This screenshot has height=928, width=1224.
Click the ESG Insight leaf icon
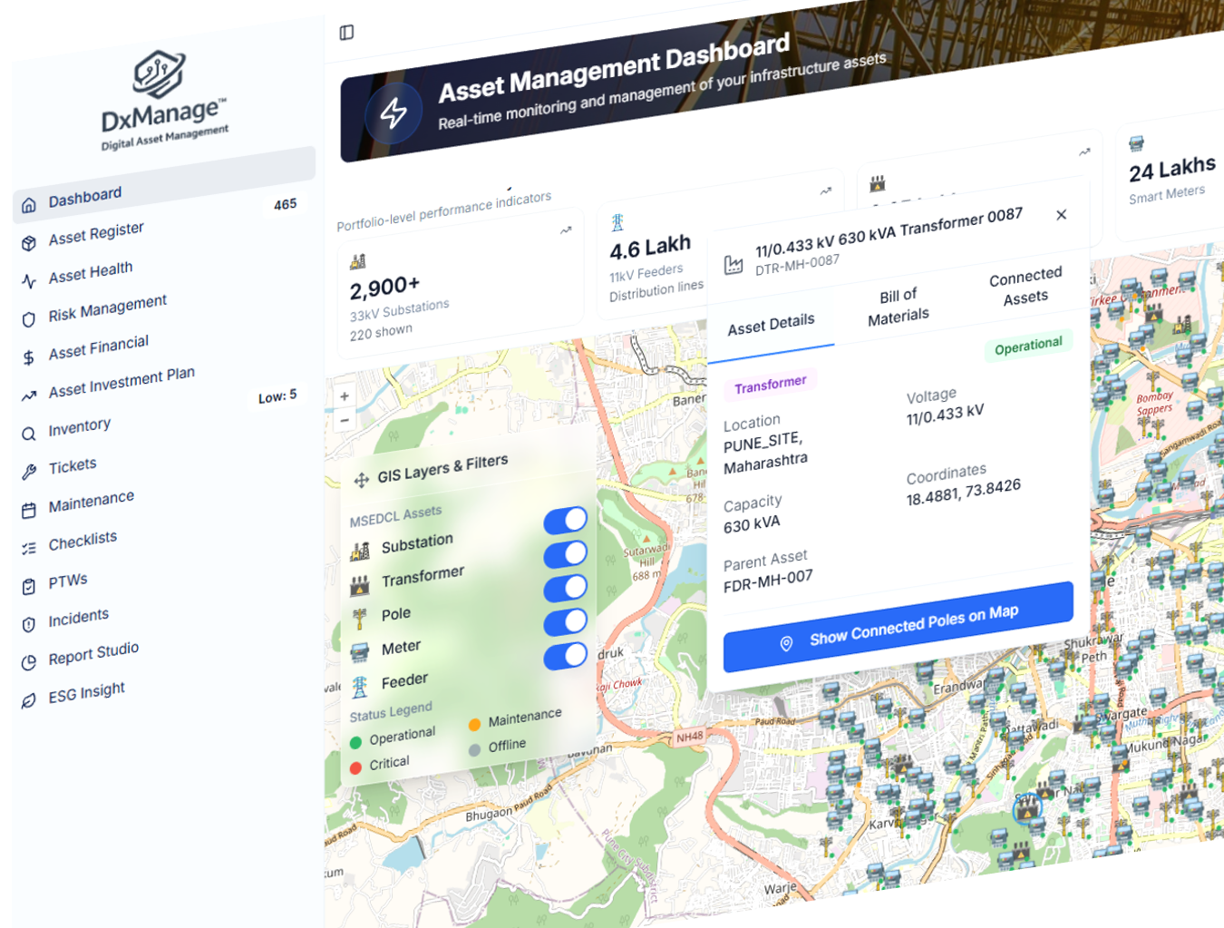coord(29,700)
